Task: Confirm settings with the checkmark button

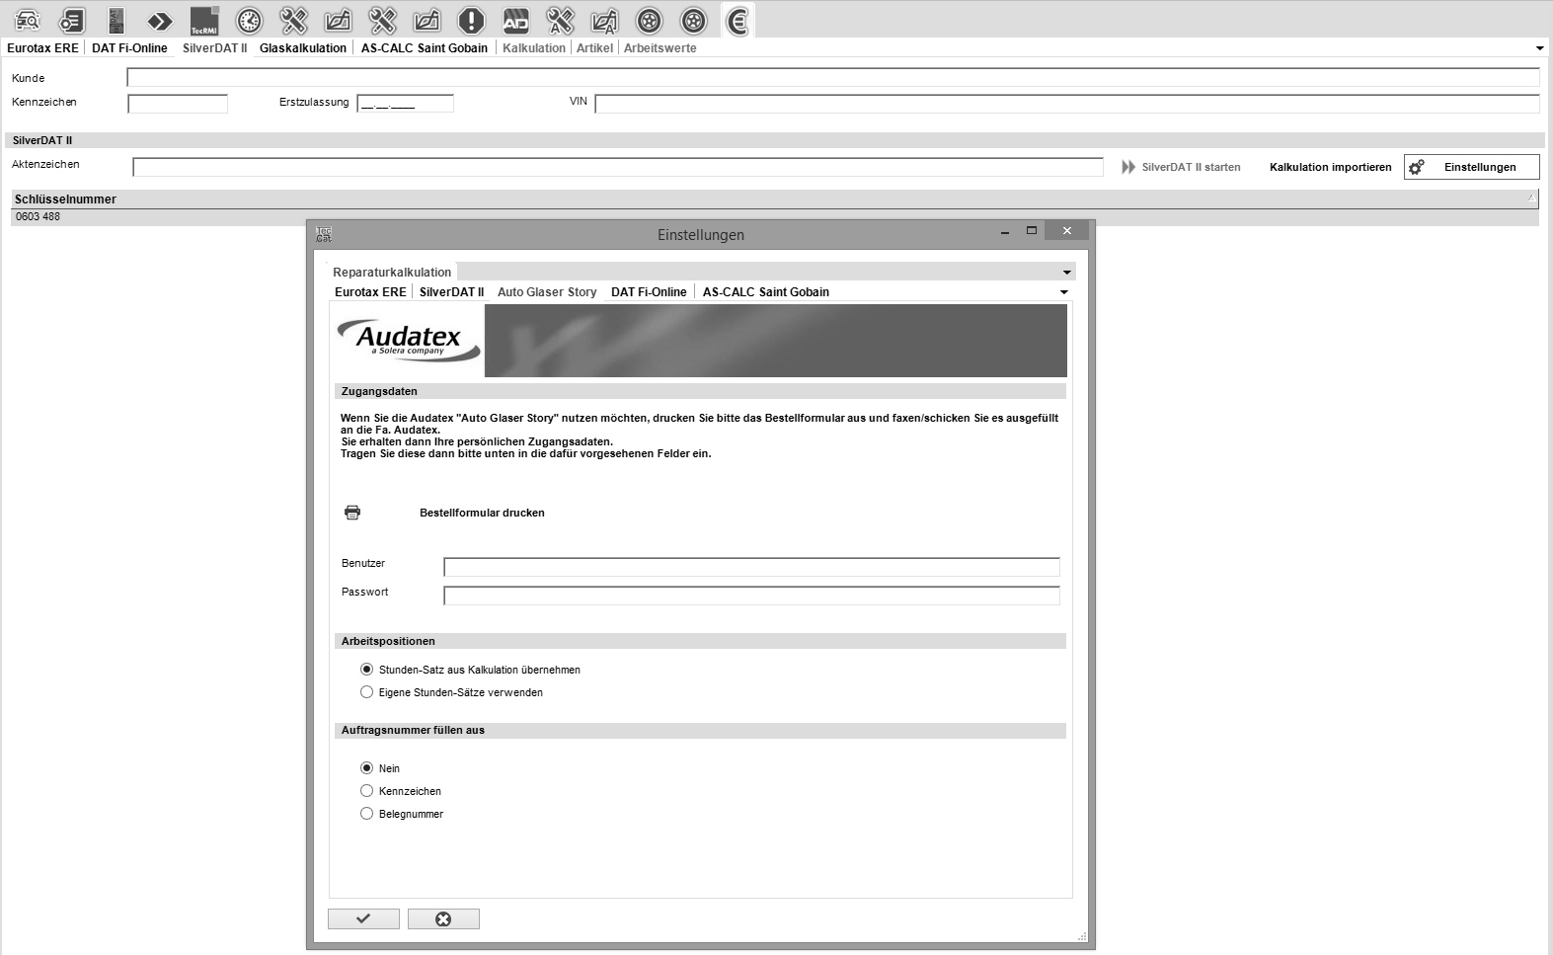Action: [363, 918]
